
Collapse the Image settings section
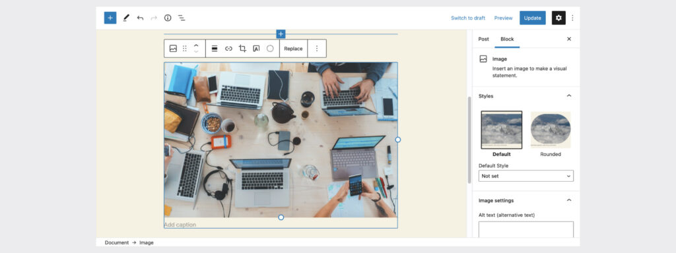[568, 200]
